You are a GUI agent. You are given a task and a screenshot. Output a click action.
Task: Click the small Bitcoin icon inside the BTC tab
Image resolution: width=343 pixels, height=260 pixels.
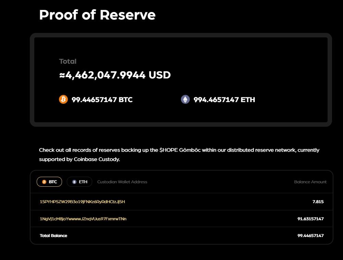click(x=44, y=182)
